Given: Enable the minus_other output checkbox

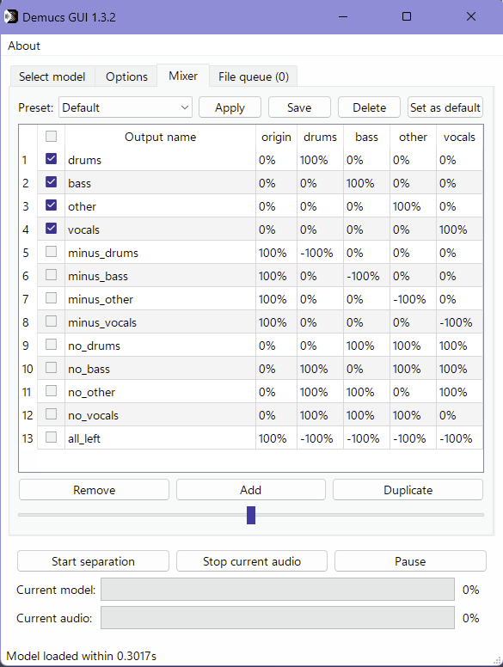Looking at the screenshot, I should point(51,298).
